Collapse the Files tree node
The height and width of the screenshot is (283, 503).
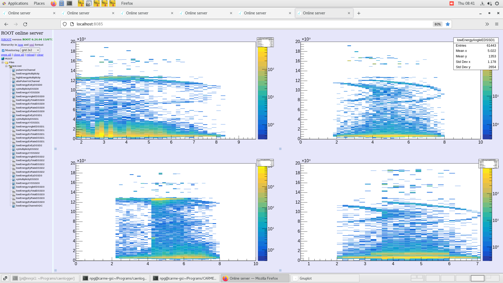[2, 62]
